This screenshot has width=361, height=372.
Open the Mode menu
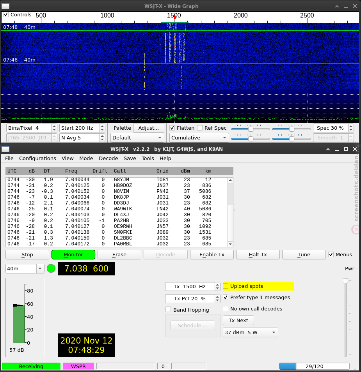tap(86, 159)
